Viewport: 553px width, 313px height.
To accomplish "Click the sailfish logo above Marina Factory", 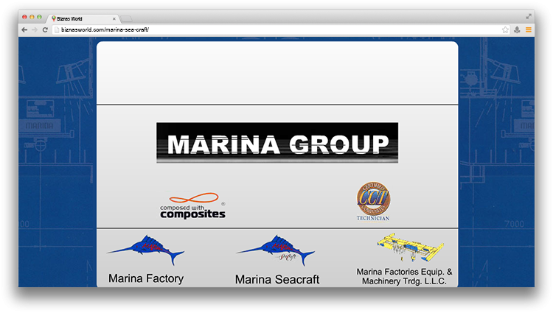I will (x=146, y=250).
